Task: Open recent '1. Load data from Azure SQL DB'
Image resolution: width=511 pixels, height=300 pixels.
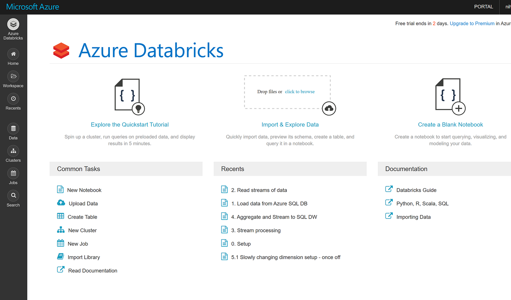Action: coord(269,204)
